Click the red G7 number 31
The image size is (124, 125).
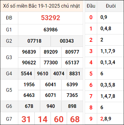point(26,119)
